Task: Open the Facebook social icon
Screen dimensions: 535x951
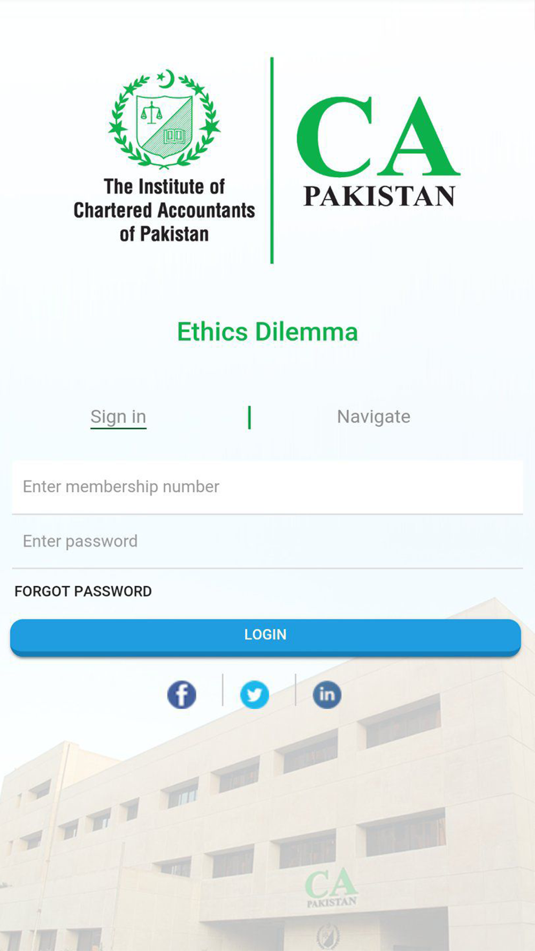Action: point(182,695)
